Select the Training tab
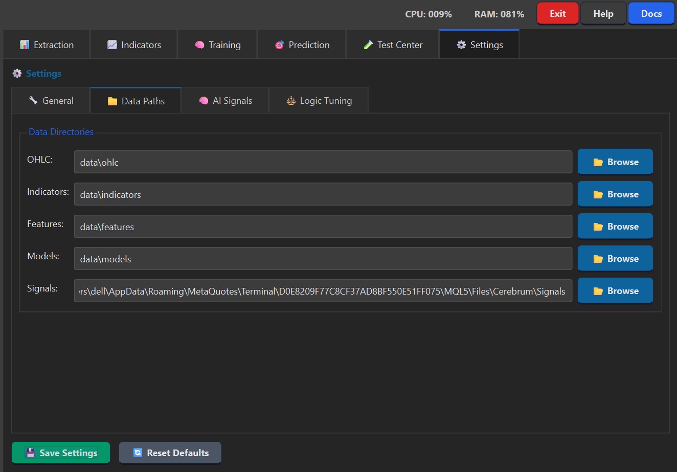The width and height of the screenshot is (677, 472). [x=217, y=44]
